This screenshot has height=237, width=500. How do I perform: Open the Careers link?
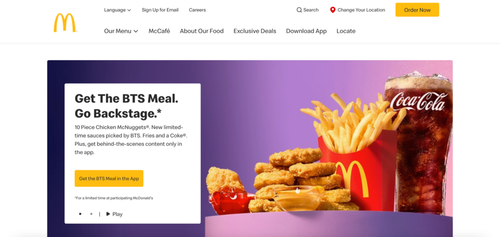click(x=197, y=10)
